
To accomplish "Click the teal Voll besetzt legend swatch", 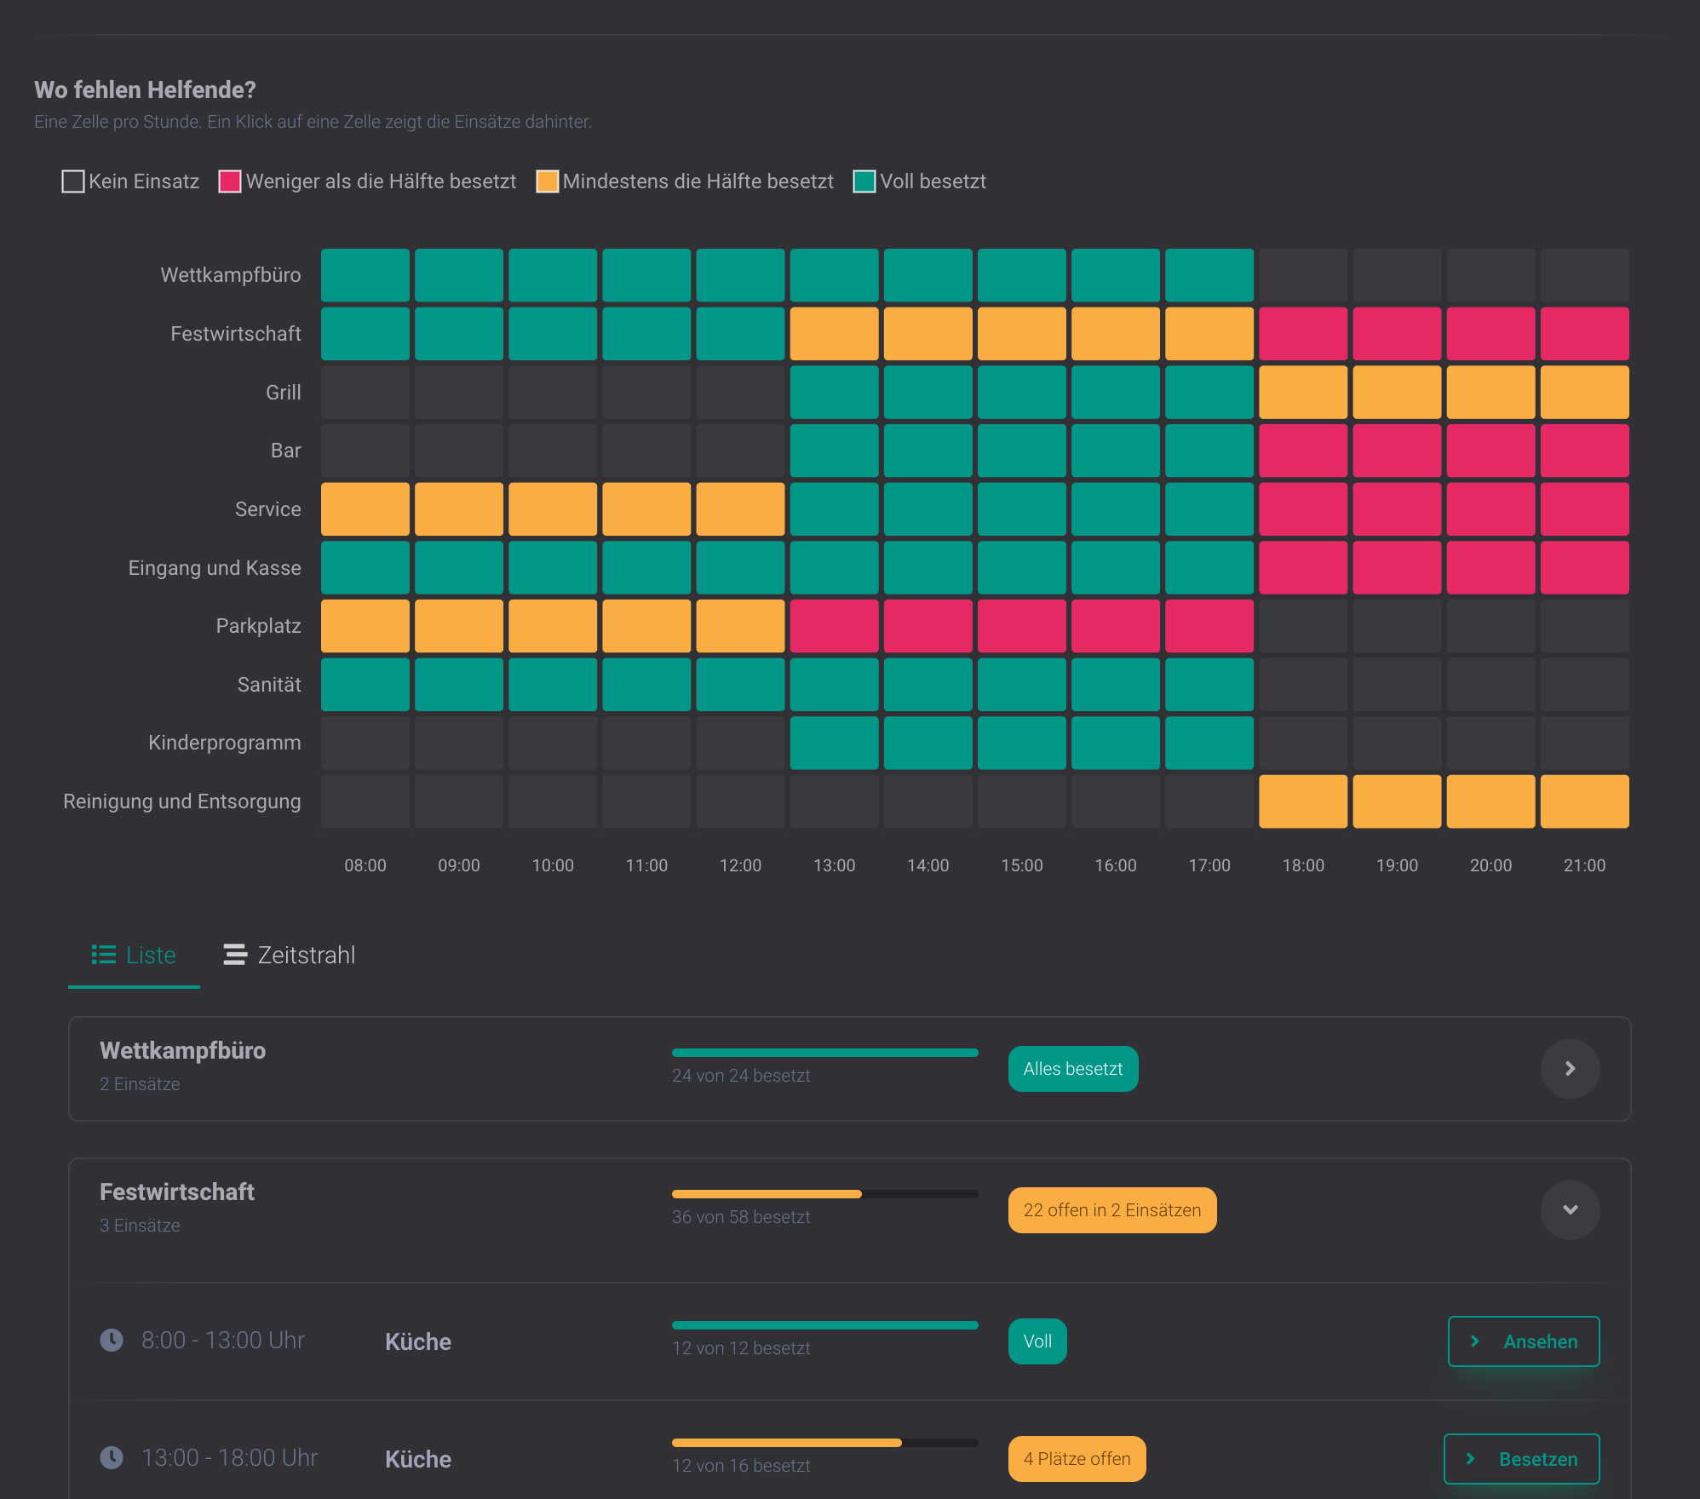I will 864,181.
